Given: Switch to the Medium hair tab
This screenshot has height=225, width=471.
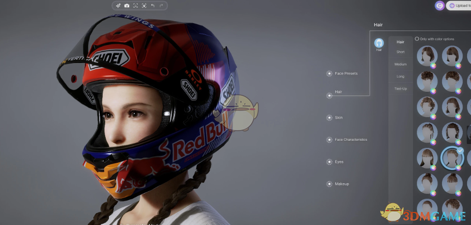Looking at the screenshot, I should tap(400, 64).
